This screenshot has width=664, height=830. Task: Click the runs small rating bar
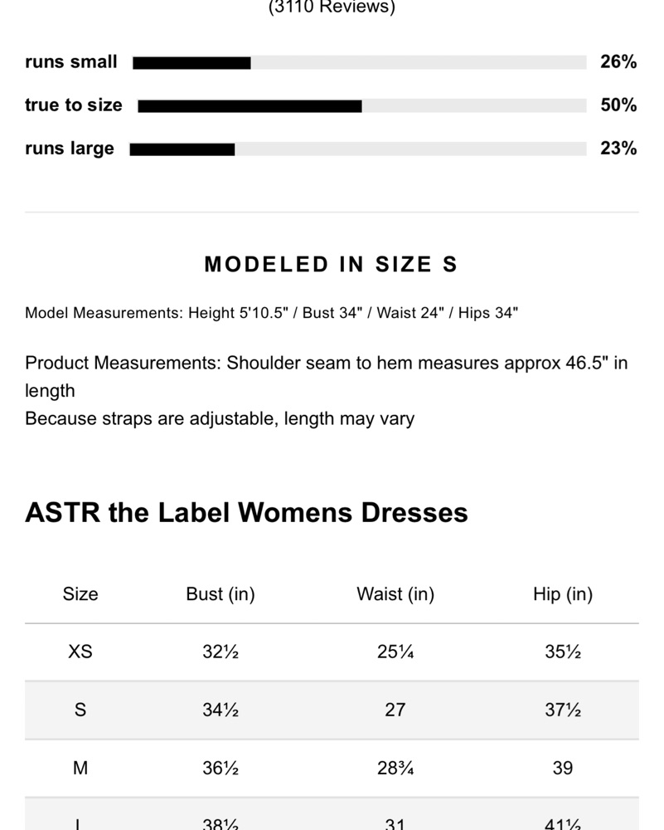click(360, 62)
